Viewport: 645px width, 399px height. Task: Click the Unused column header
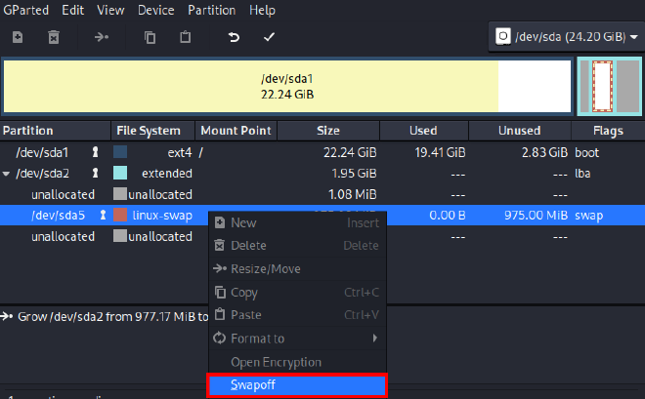click(x=519, y=131)
